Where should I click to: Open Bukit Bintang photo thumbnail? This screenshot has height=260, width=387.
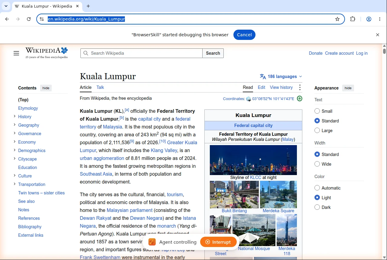(234, 194)
